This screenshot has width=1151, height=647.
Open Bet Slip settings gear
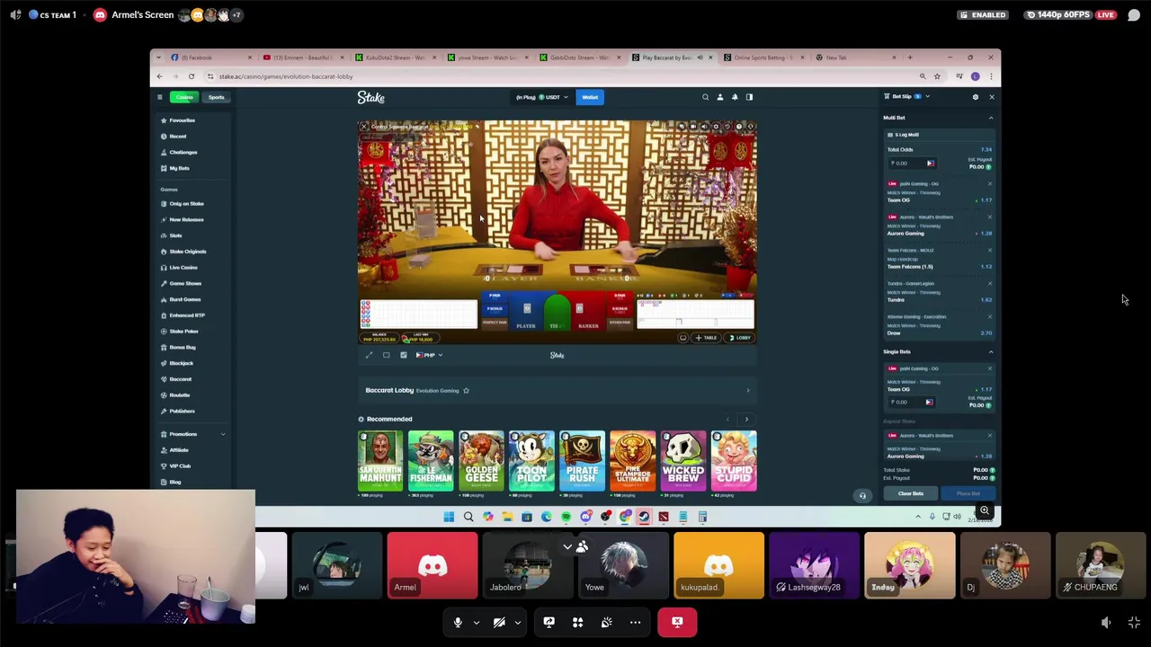[x=975, y=97]
